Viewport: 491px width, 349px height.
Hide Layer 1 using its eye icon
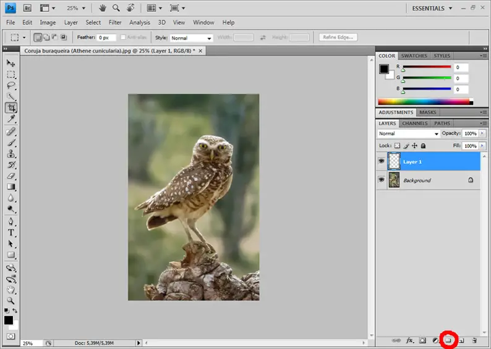[x=382, y=161]
